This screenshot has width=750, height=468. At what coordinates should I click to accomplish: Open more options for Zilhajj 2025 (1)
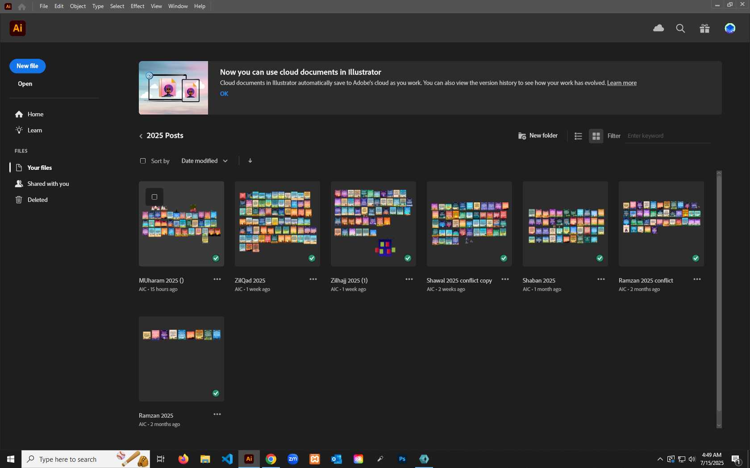click(x=409, y=279)
